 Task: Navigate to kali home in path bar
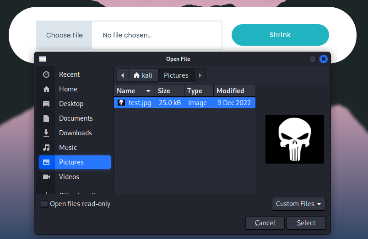pos(143,75)
